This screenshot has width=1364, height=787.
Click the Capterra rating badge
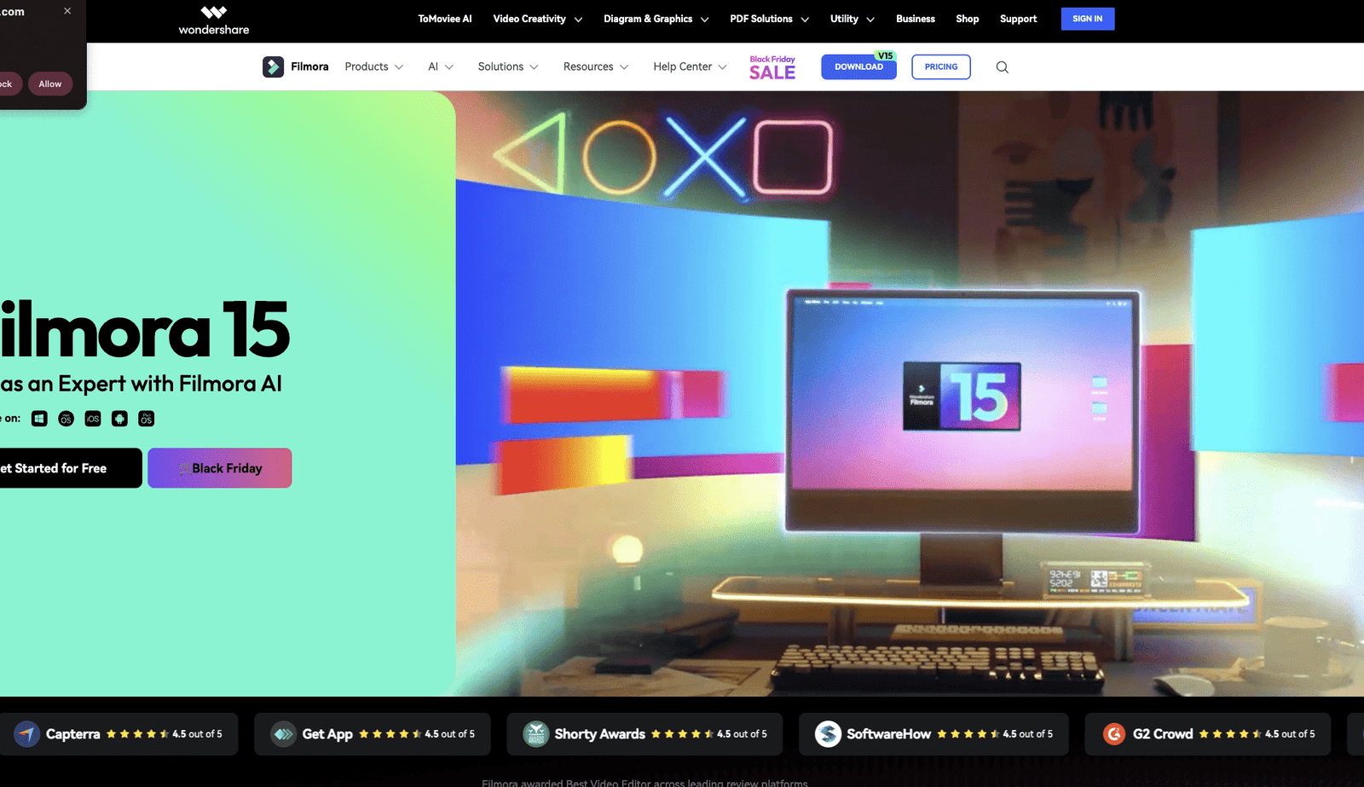pyautogui.click(x=118, y=734)
